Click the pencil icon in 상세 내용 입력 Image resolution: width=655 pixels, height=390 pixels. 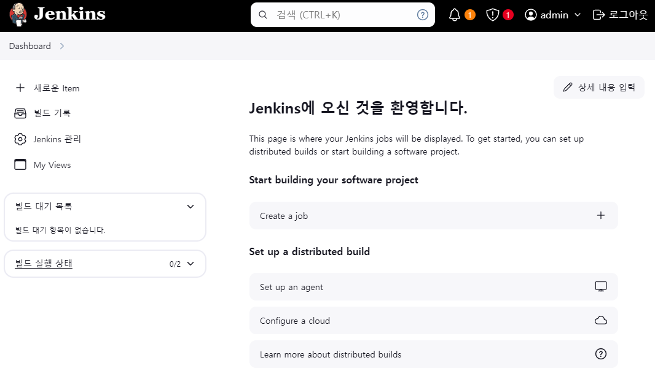click(x=567, y=87)
